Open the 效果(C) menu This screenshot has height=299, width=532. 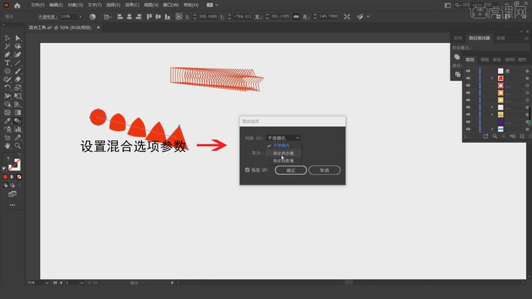point(132,5)
